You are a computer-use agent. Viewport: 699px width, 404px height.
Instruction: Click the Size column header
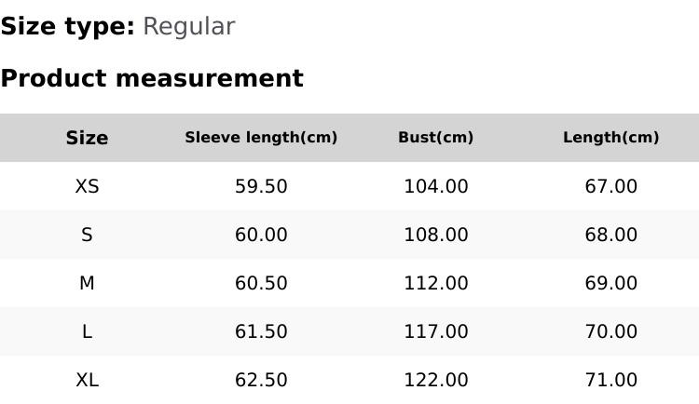87,138
